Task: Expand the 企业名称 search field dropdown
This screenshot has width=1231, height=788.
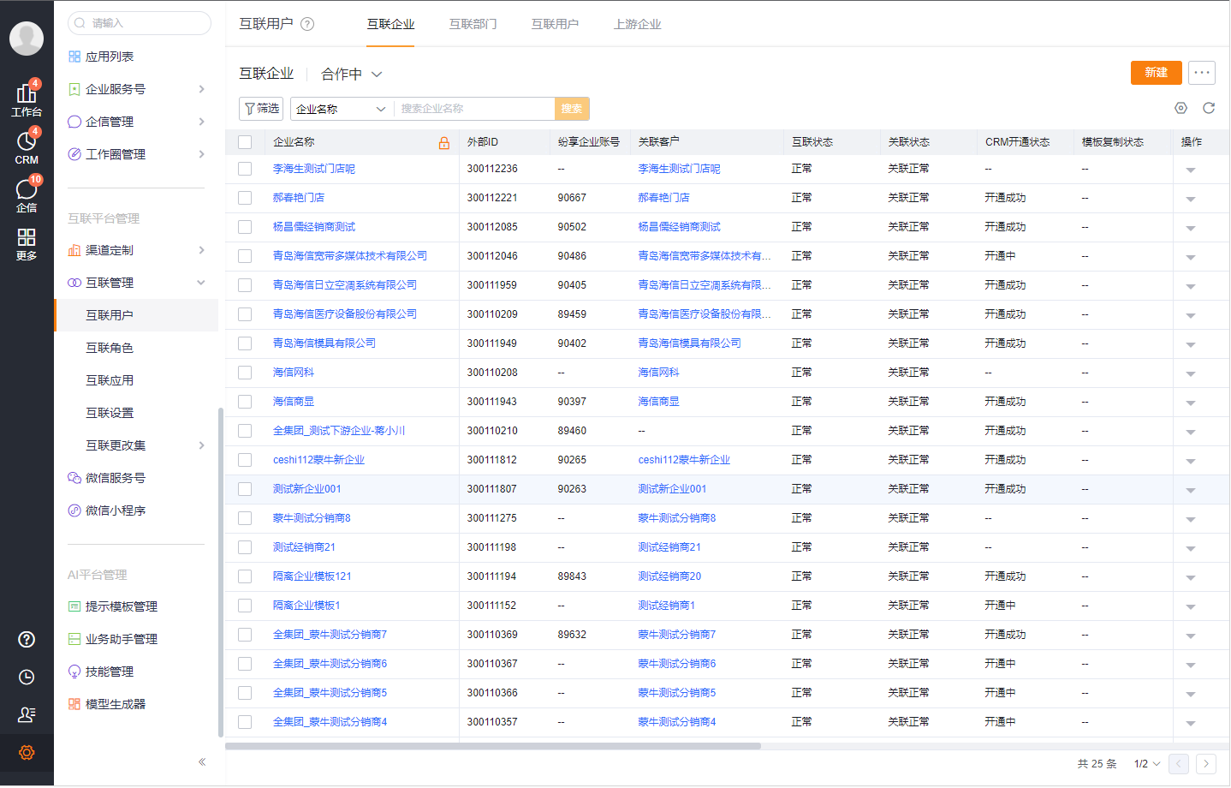Action: (x=340, y=109)
